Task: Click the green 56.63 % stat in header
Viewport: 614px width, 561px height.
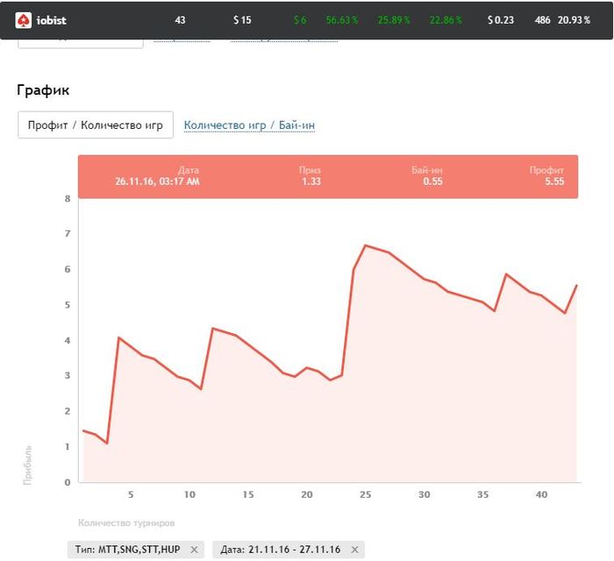Action: [342, 19]
